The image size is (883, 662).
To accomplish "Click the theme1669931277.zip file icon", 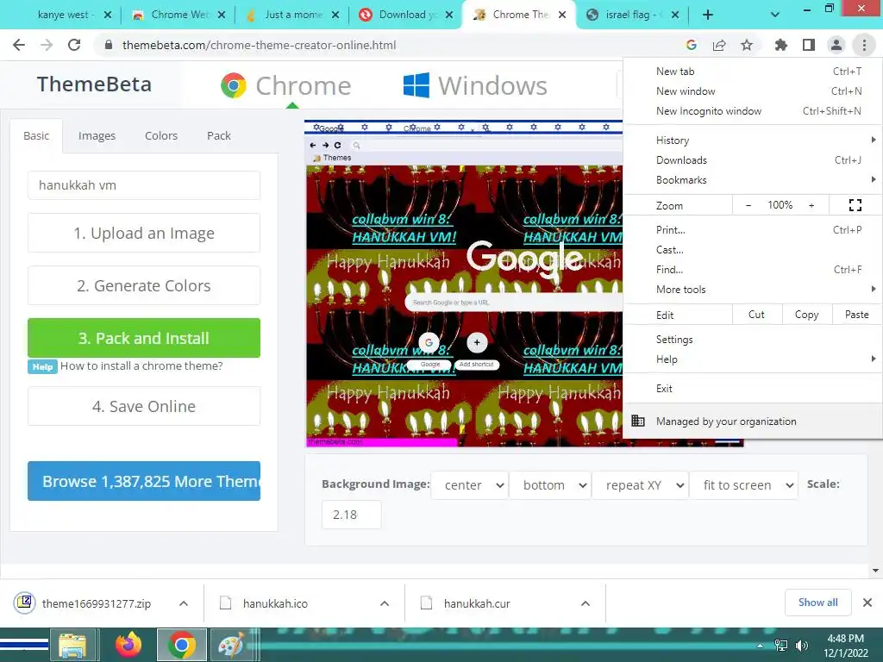I will click(24, 603).
